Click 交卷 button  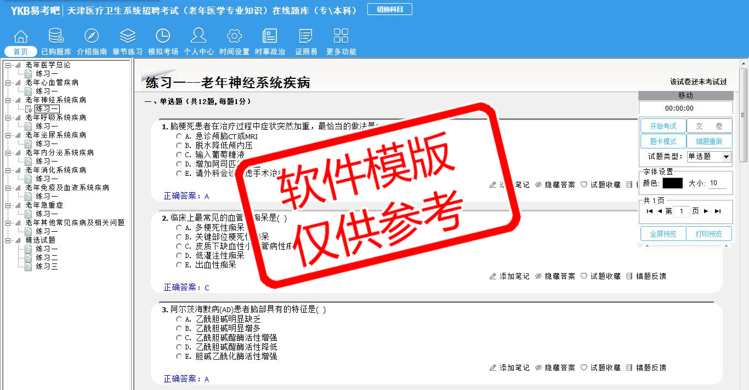pos(709,126)
